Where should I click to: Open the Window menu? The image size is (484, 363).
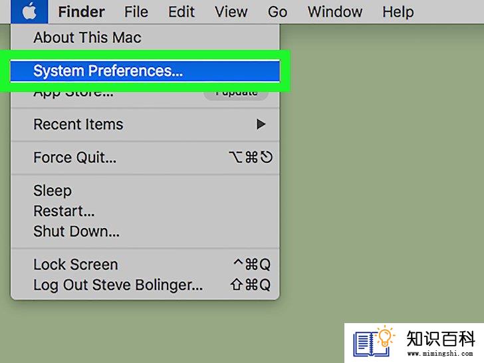335,12
